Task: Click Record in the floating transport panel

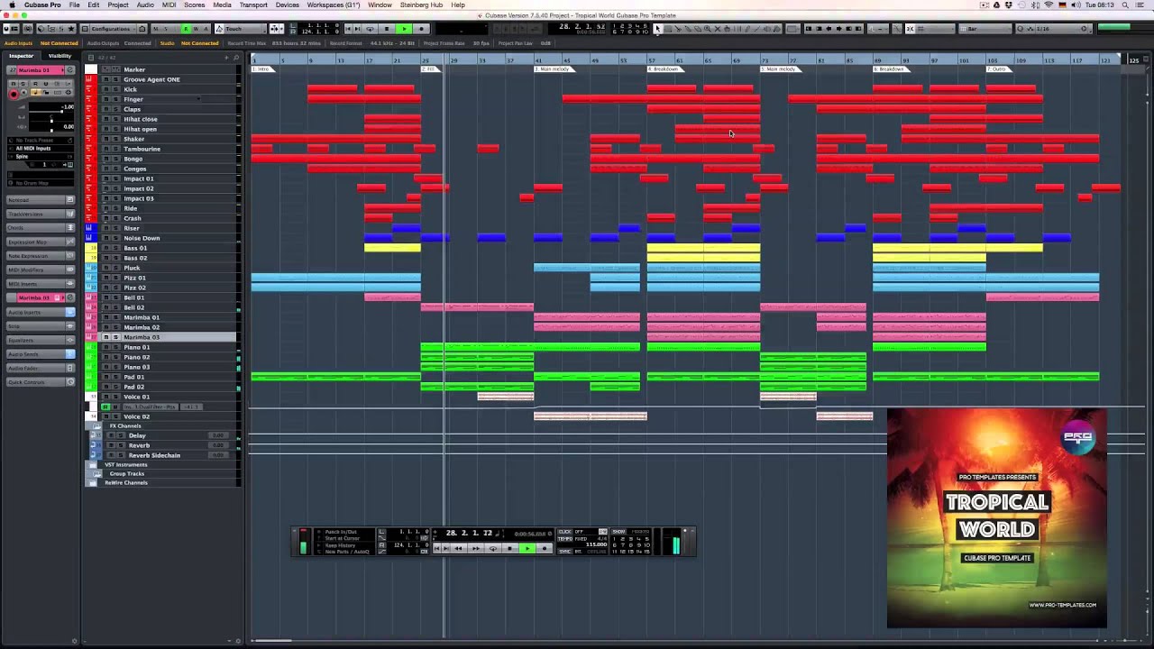Action: 545,548
